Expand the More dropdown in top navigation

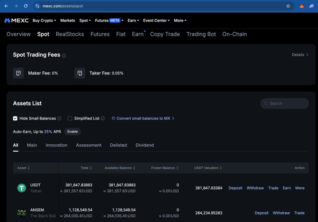point(180,21)
